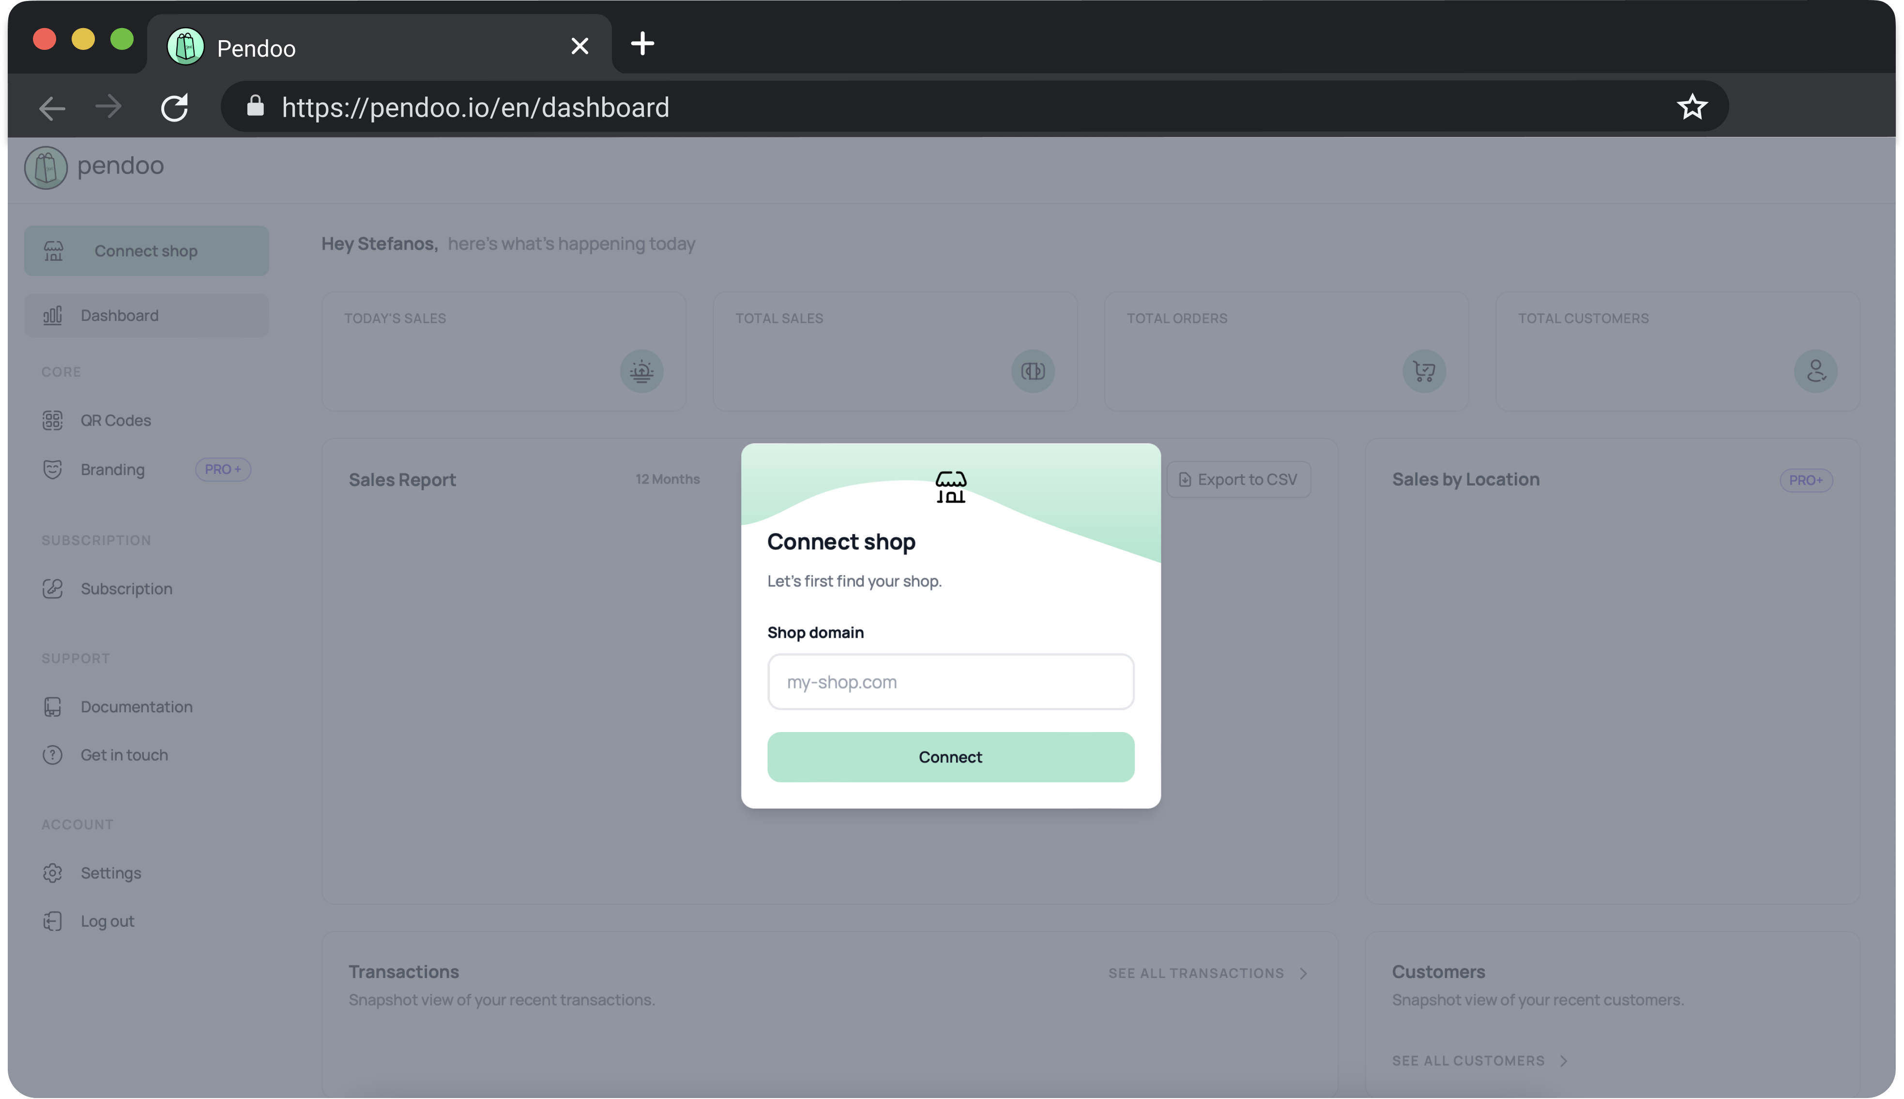The height and width of the screenshot is (1099, 1904).
Task: Close the Pendoo browser tab
Action: pyautogui.click(x=579, y=46)
